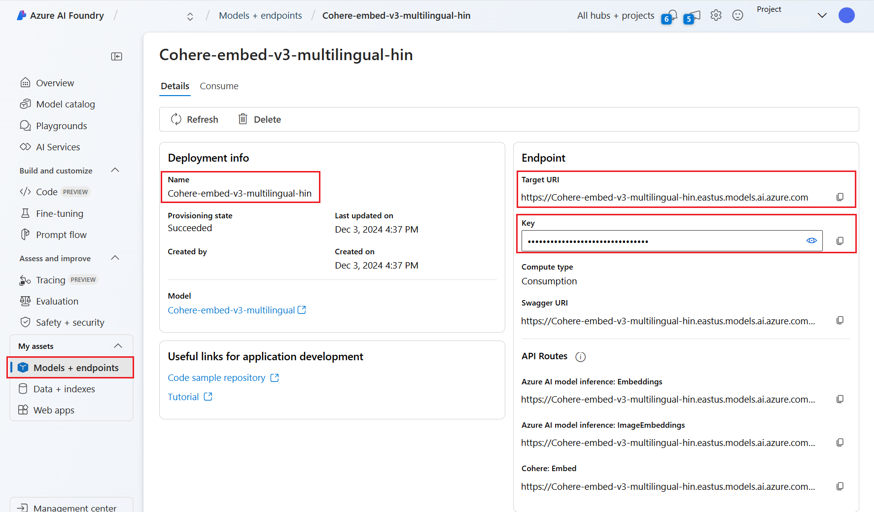Open Code sample repository link

pyautogui.click(x=223, y=378)
